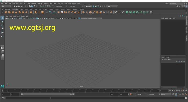Open the animation preferences icon

click(x=186, y=94)
